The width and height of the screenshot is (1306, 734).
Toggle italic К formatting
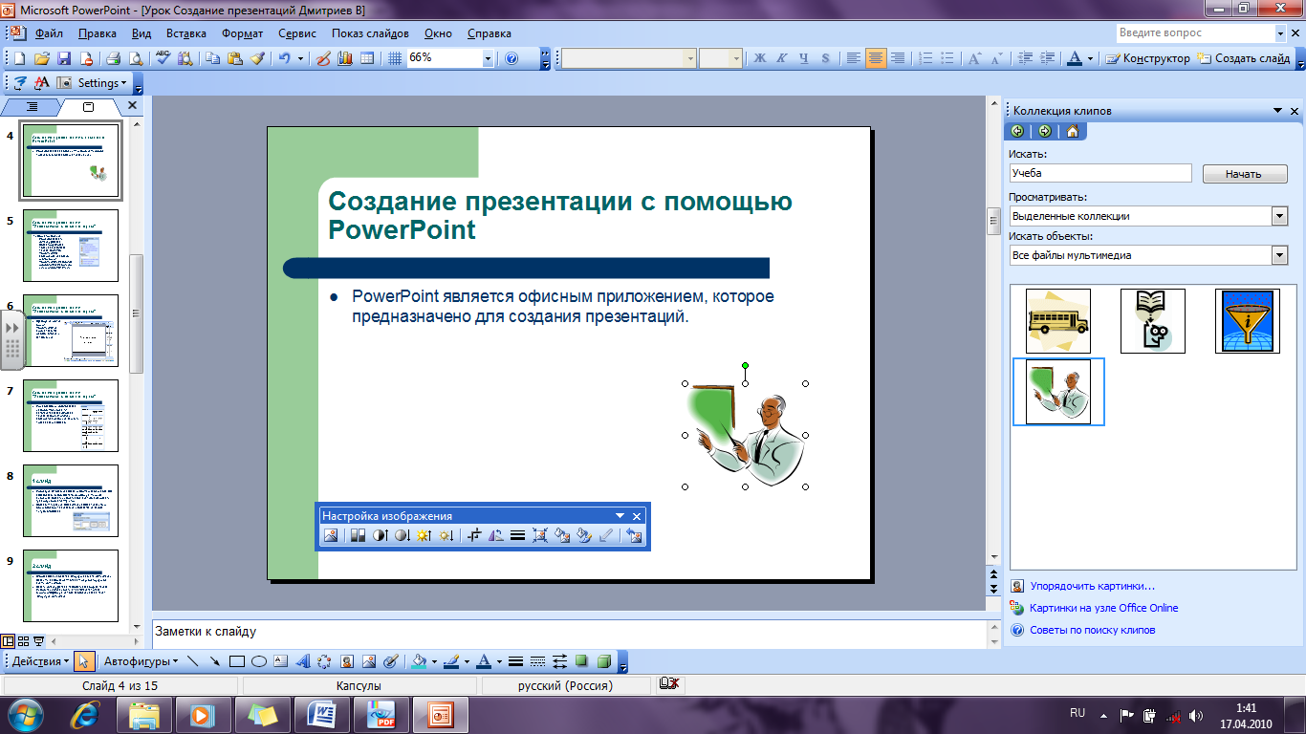click(x=782, y=58)
